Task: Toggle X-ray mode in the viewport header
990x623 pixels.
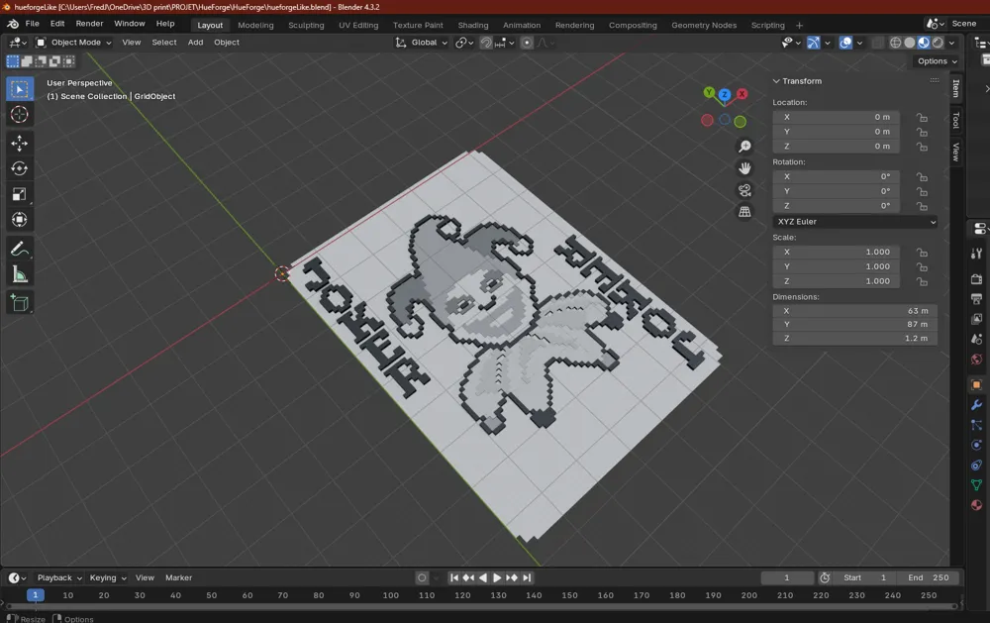Action: [x=877, y=43]
